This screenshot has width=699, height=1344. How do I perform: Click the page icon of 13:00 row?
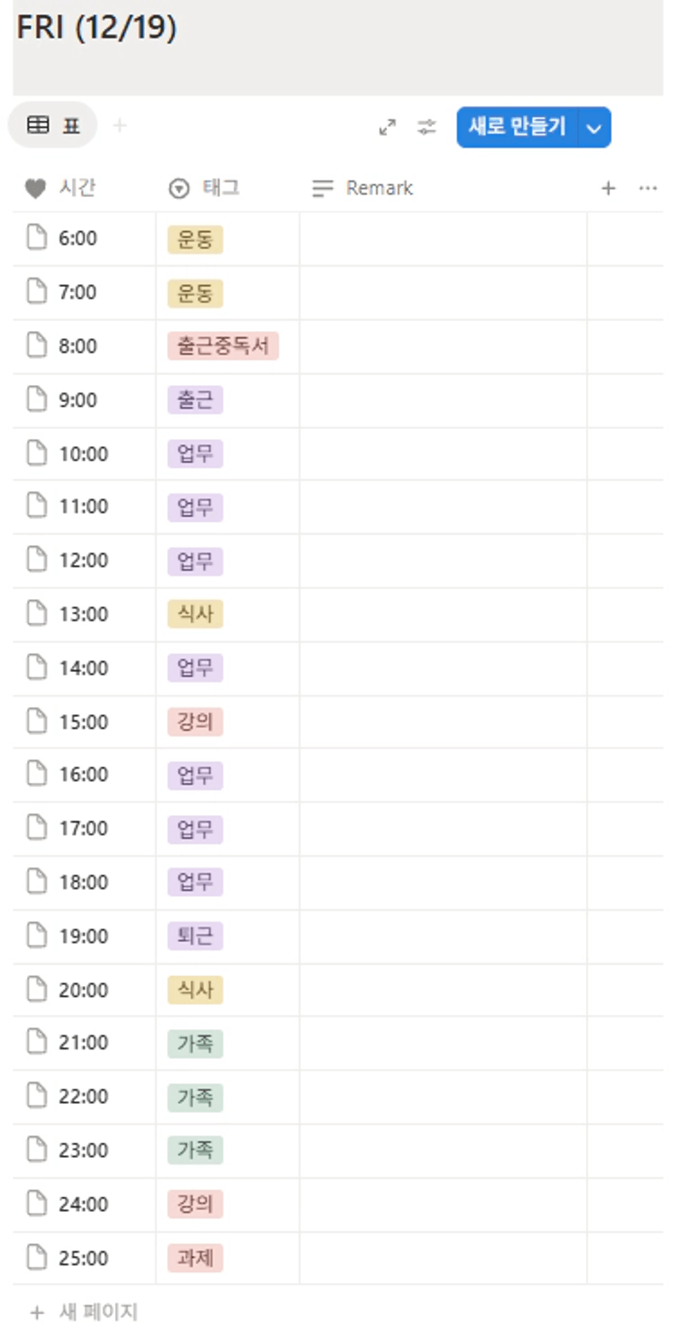36,614
